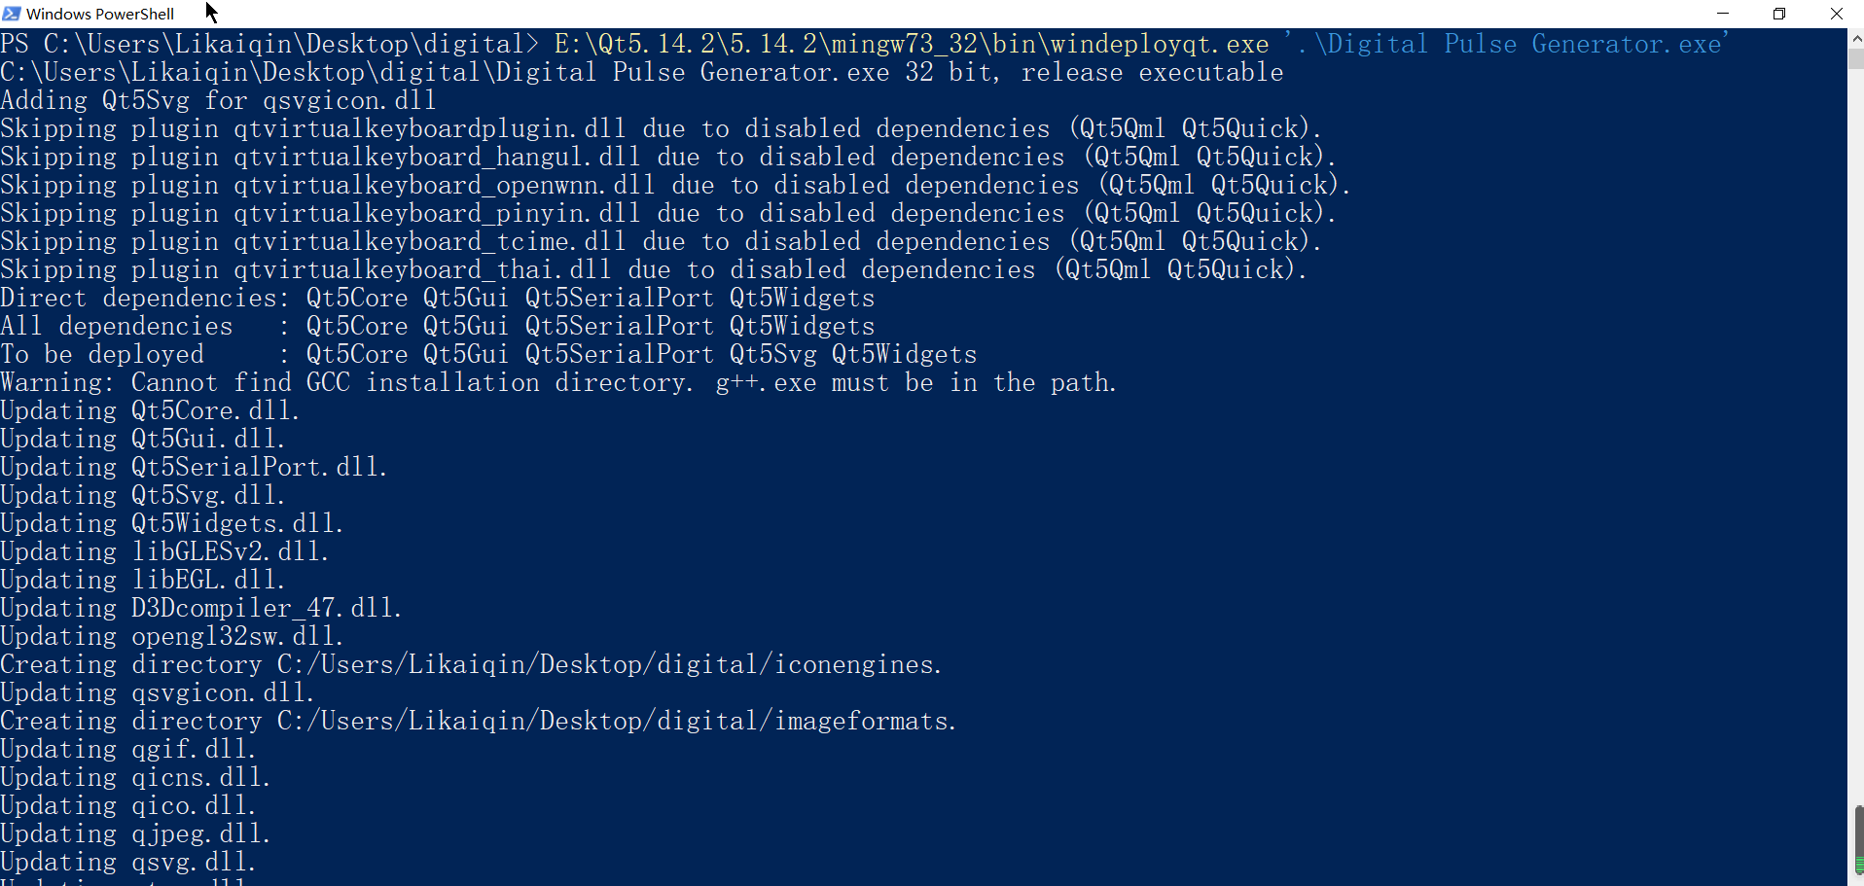Click the PowerShell icon in title bar
The image size is (1864, 886).
(x=12, y=14)
